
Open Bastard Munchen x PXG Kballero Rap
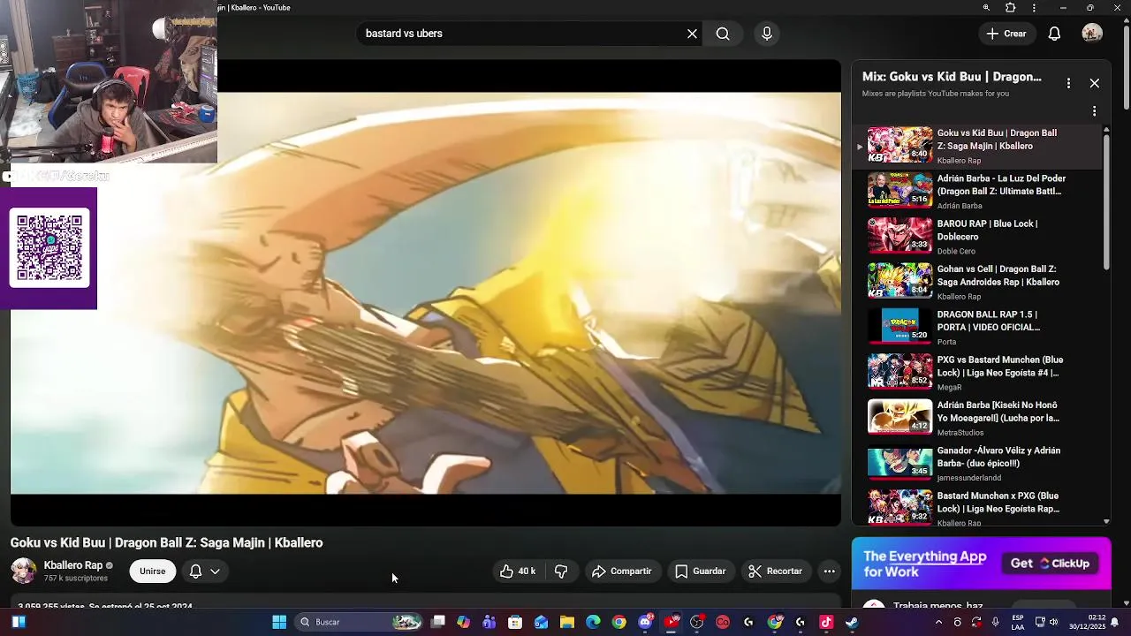tap(976, 508)
